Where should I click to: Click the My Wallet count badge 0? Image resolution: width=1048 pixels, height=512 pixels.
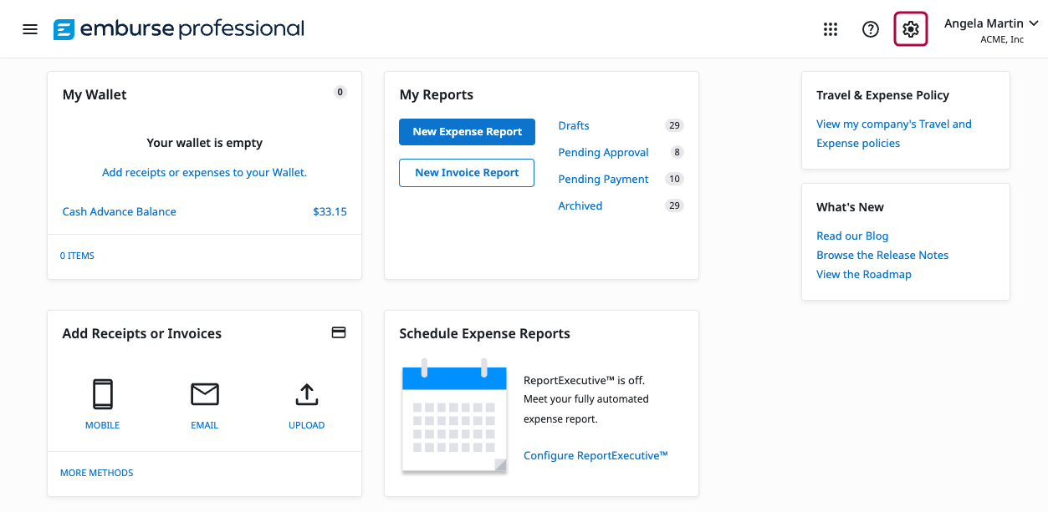click(x=340, y=92)
